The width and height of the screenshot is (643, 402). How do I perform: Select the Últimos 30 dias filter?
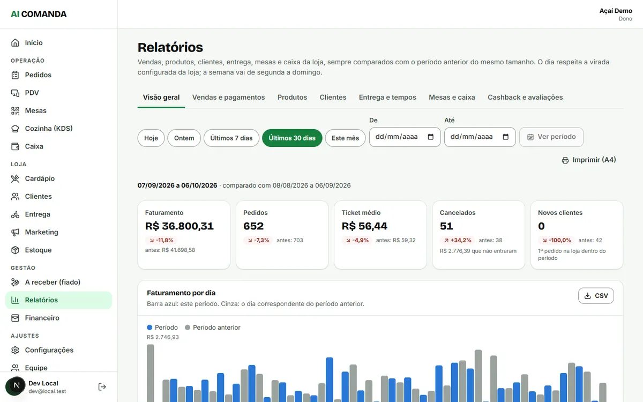pos(292,138)
